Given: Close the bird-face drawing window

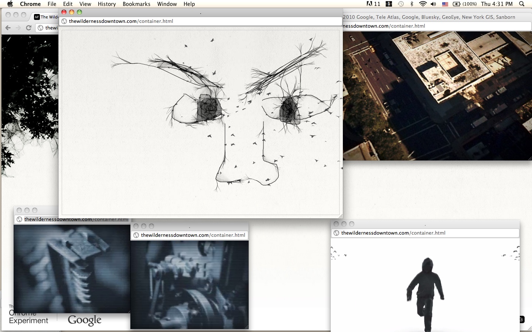Looking at the screenshot, I should [x=64, y=12].
